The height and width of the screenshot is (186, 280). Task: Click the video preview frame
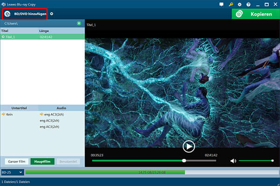182,93
